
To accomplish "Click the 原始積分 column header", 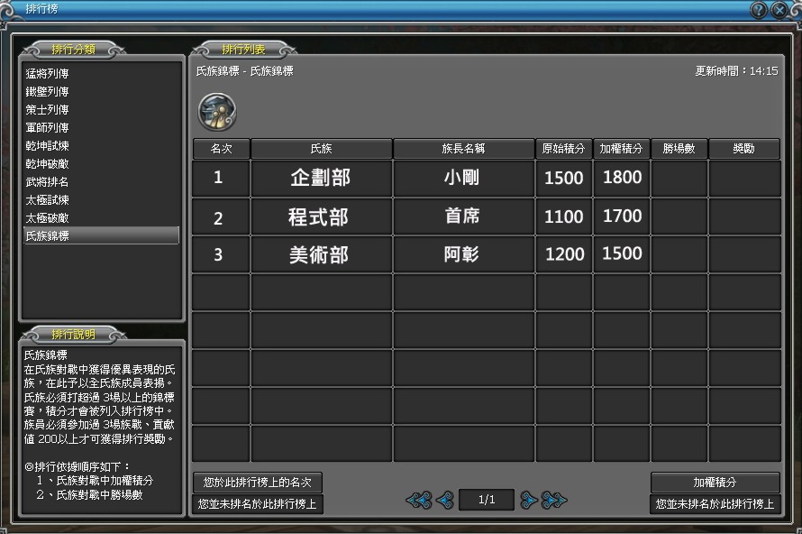I will [x=564, y=149].
